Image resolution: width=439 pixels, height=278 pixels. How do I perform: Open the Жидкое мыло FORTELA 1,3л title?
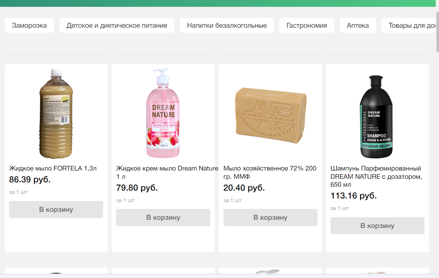pyautogui.click(x=53, y=168)
